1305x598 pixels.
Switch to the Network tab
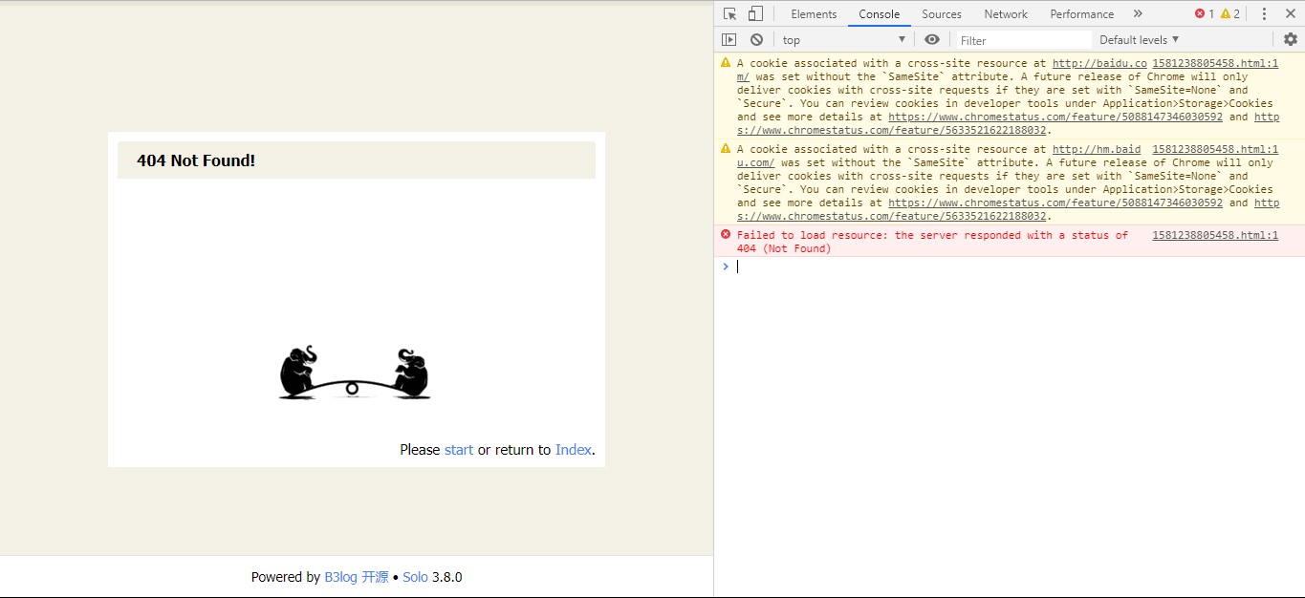[1006, 13]
